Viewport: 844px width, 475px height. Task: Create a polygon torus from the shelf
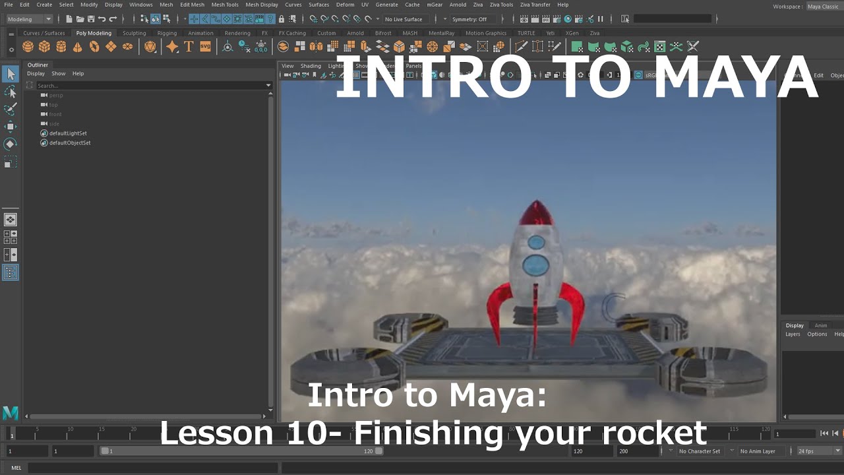(94, 46)
